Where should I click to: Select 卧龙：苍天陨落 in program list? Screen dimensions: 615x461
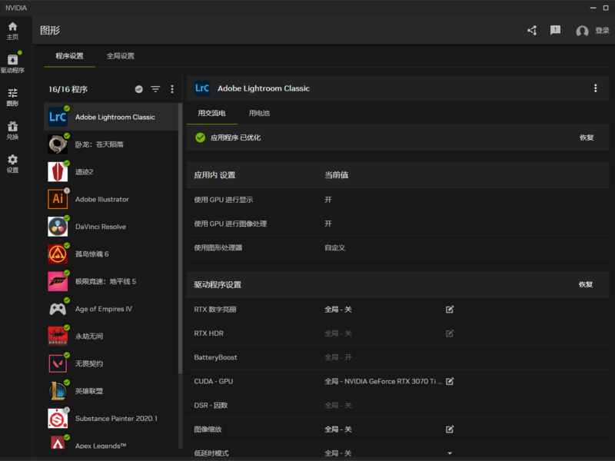[111, 144]
